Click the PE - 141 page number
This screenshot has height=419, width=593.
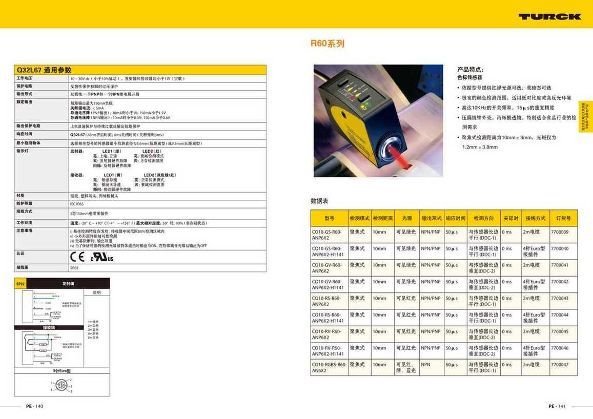tap(557, 407)
